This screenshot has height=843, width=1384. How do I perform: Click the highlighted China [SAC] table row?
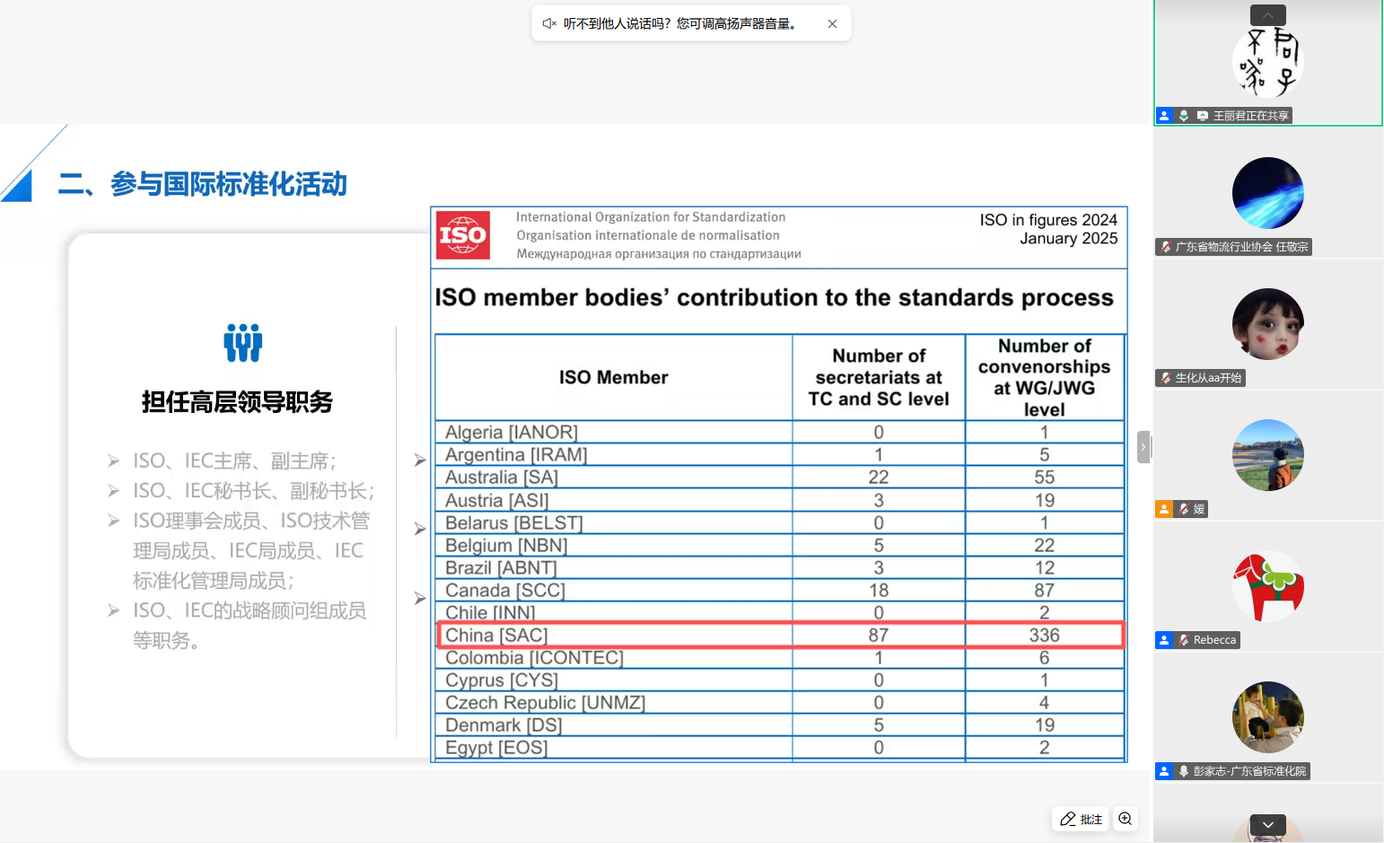[x=779, y=635]
